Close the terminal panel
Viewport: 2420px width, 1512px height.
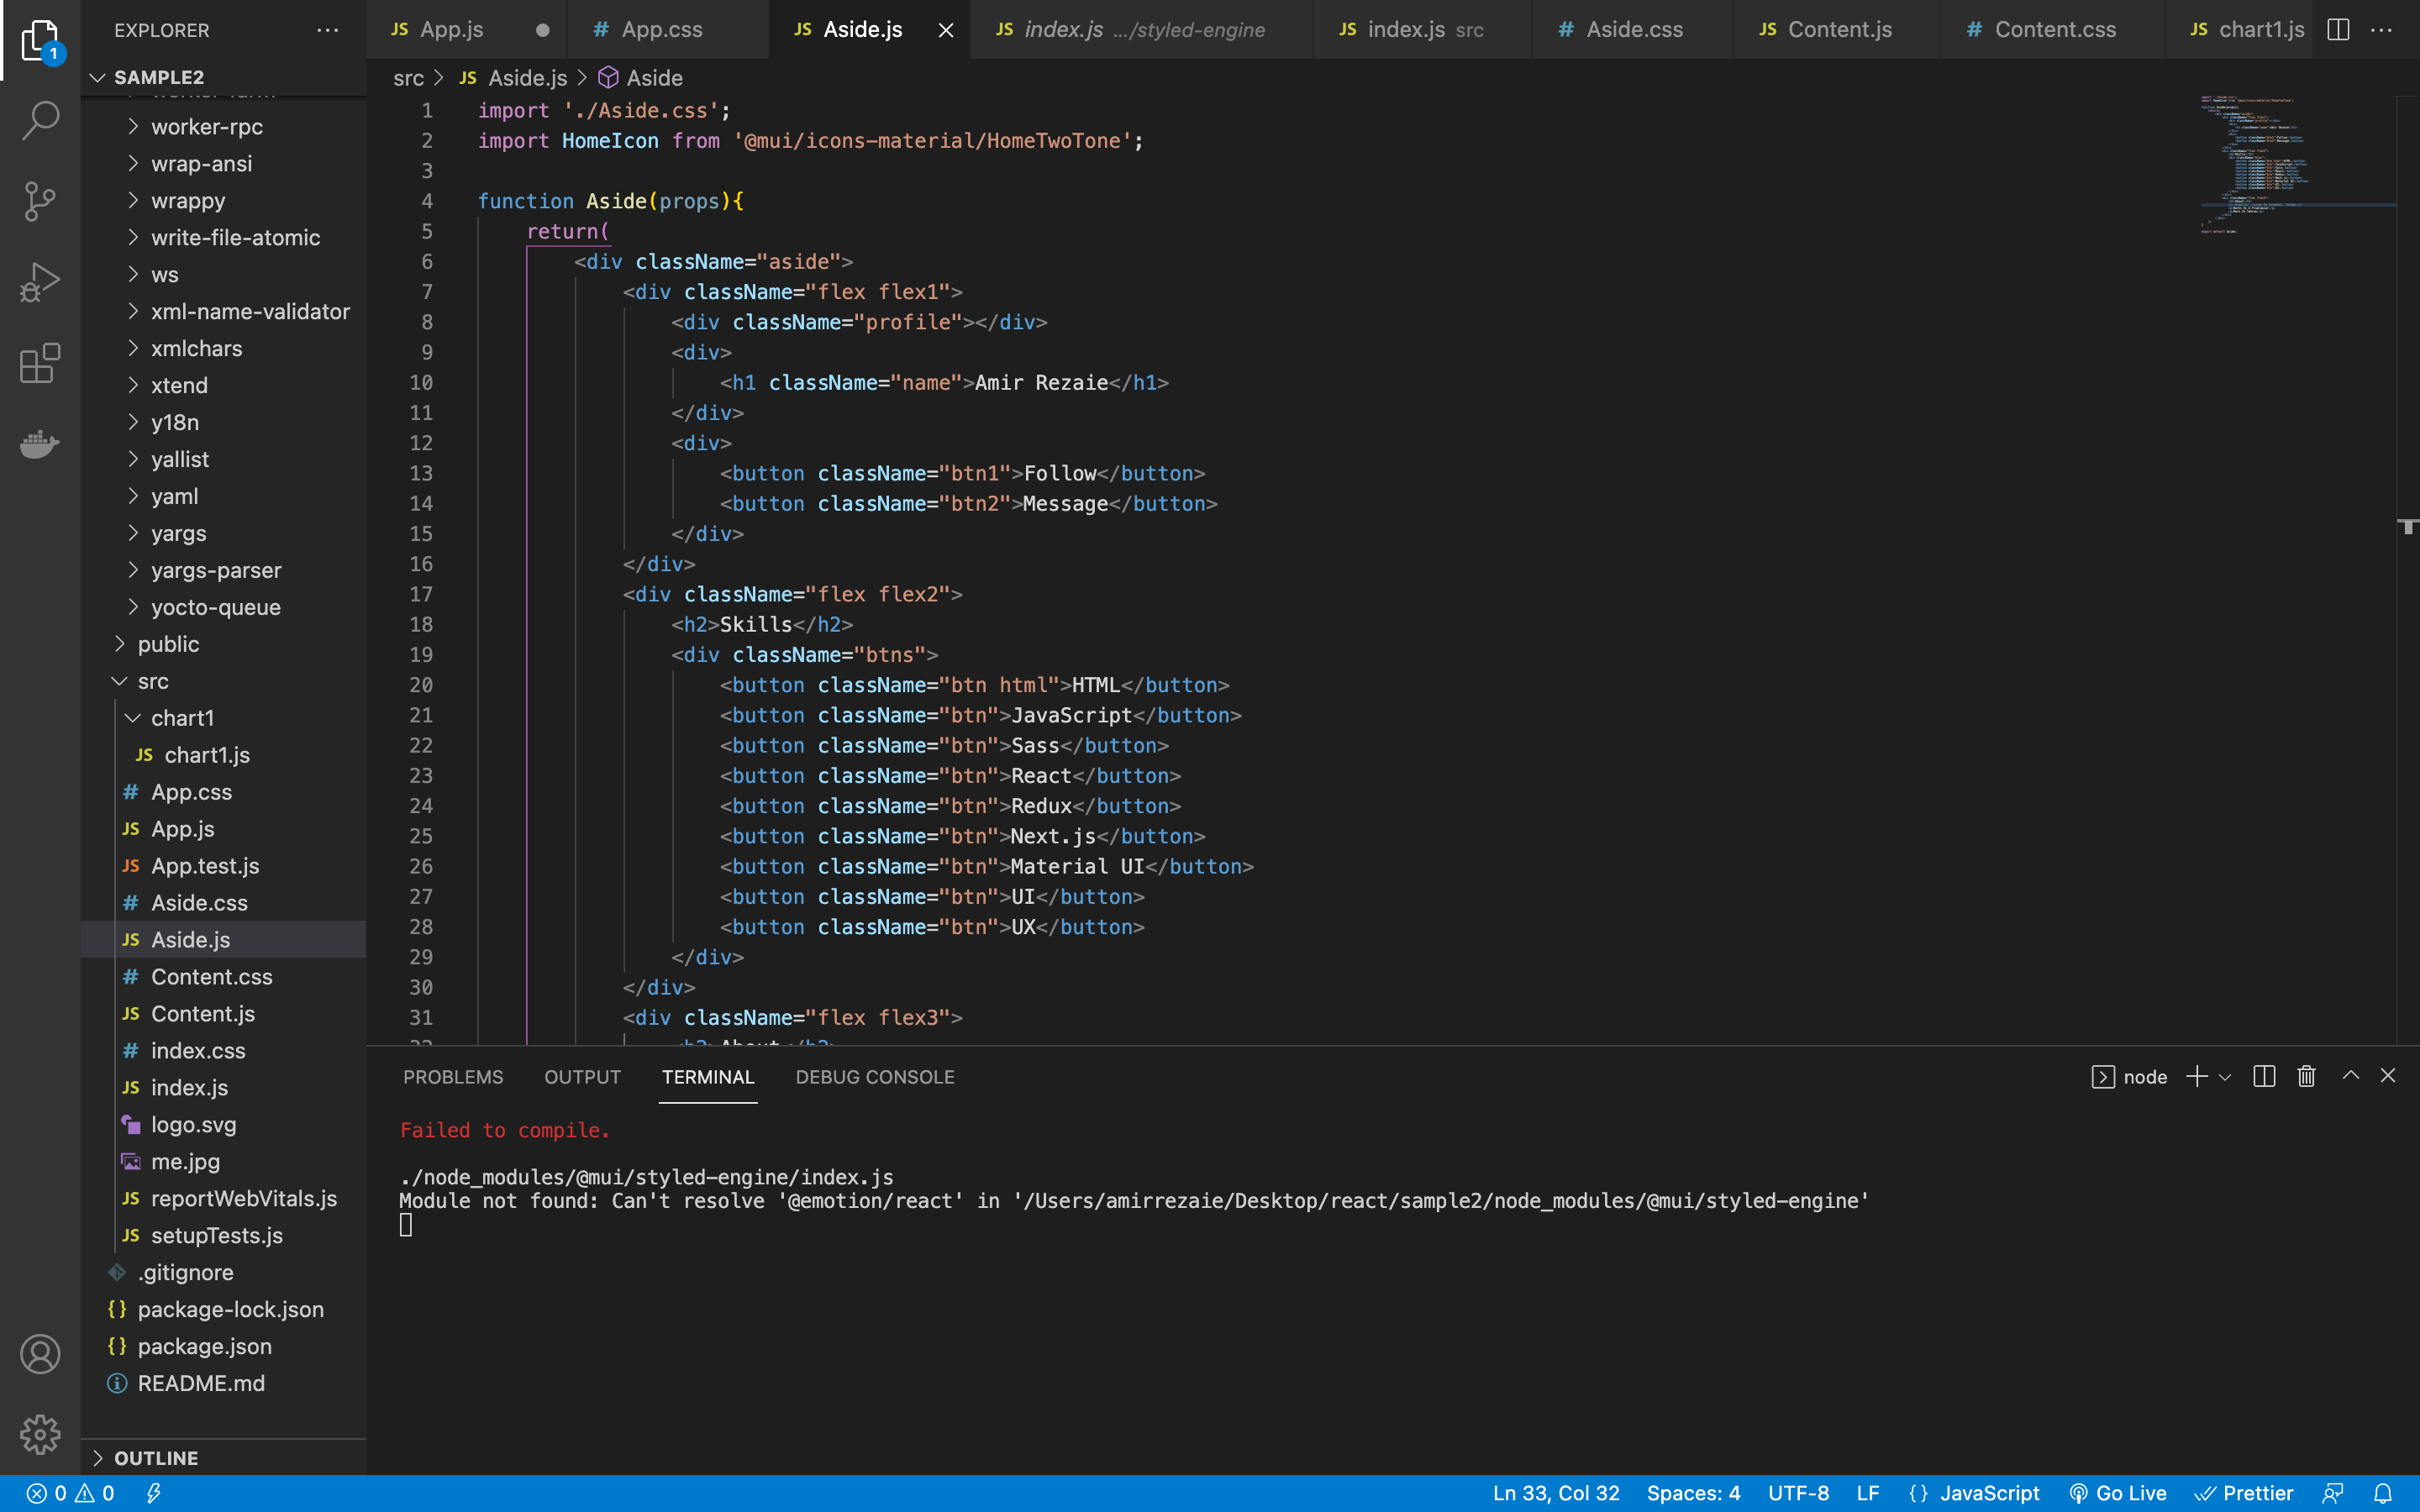coord(2388,1076)
